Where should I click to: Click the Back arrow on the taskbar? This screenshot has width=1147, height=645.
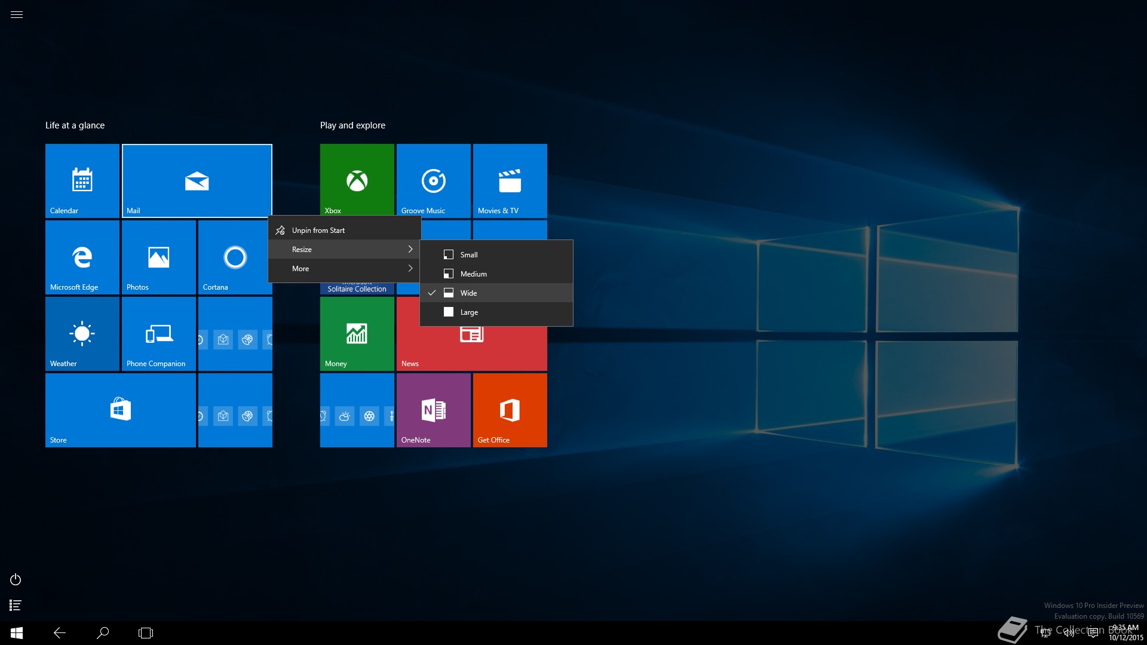click(60, 633)
